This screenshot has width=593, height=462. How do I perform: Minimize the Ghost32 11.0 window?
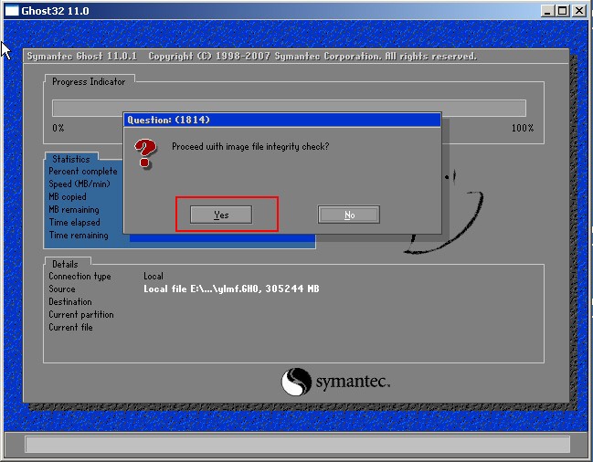pyautogui.click(x=547, y=11)
